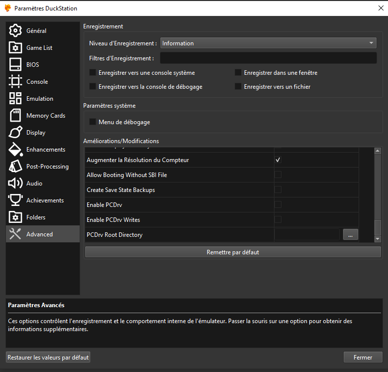Click the Enable PCDrv Writes label
This screenshot has height=372, width=388.
click(114, 220)
